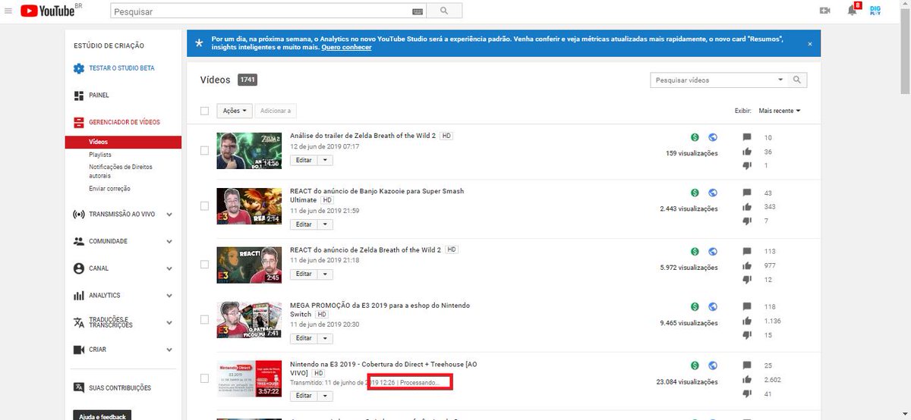Open the Análise do trailer de Zelda title link
Screen dimensions: 911x420
(x=363, y=136)
